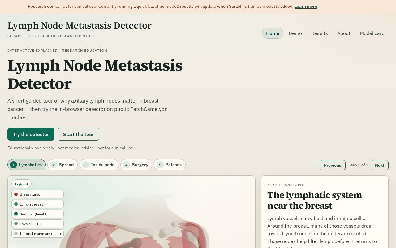Toggle Sentinel (level I) legend item
Image resolution: width=396 pixels, height=248 pixels.
tap(37, 214)
